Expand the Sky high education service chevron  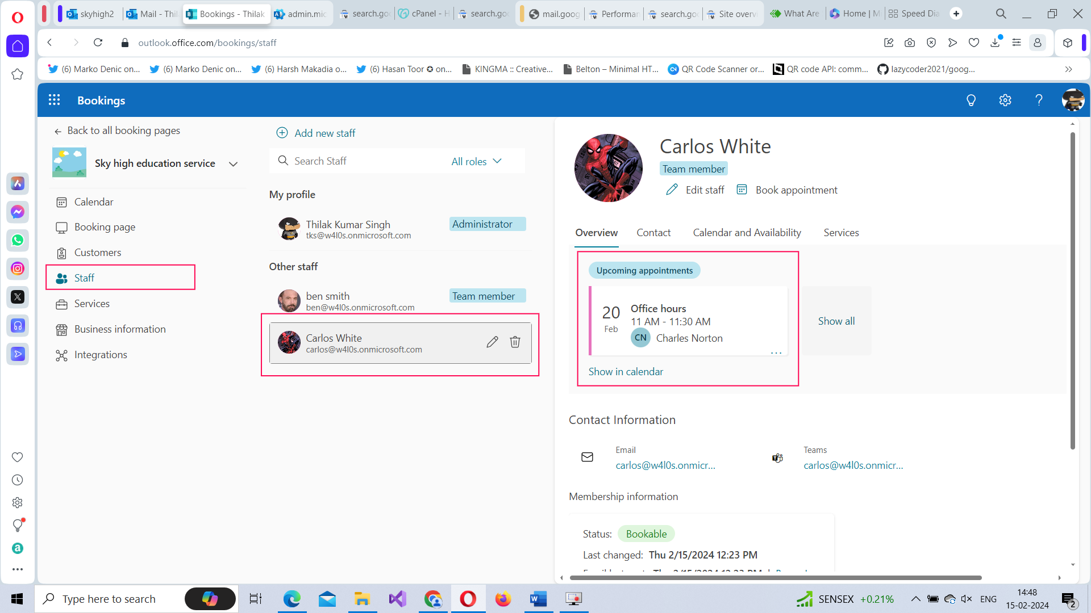coord(233,163)
